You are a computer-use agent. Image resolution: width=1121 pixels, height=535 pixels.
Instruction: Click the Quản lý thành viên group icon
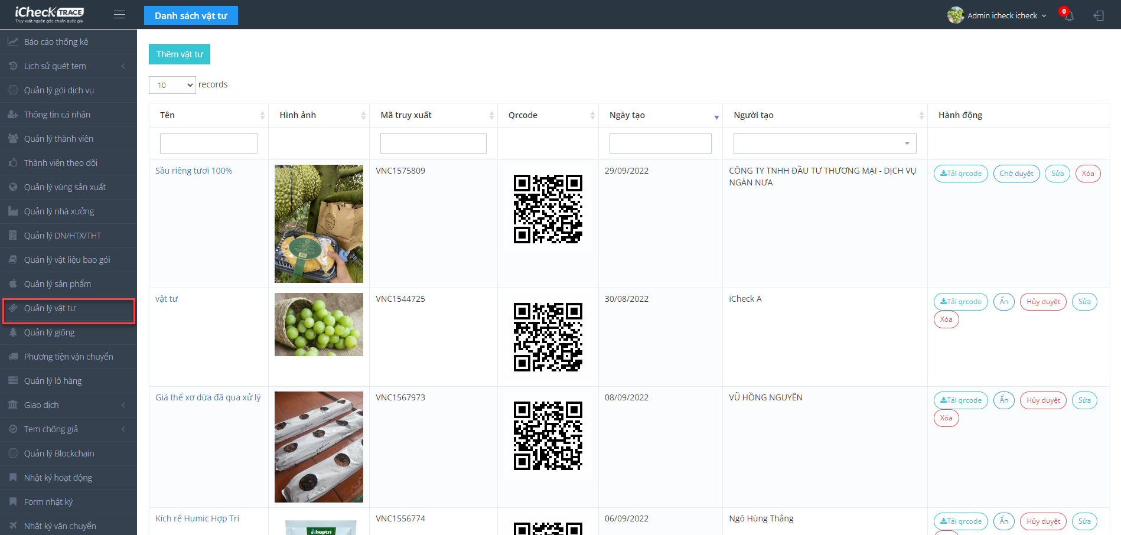(x=13, y=139)
